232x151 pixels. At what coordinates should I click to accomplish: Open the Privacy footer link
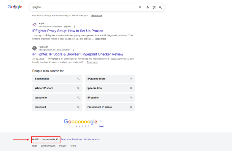click(63, 146)
